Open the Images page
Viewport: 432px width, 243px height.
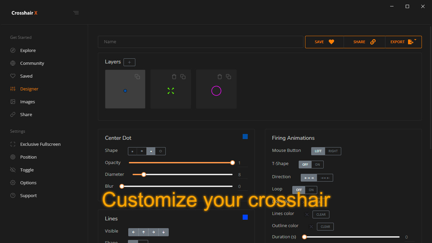click(x=27, y=102)
